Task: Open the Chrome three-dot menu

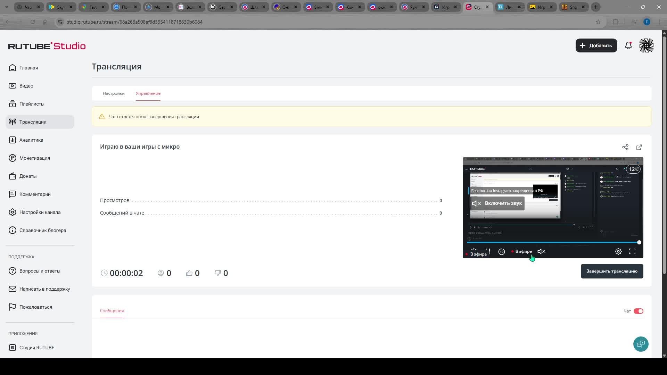Action: click(x=659, y=22)
